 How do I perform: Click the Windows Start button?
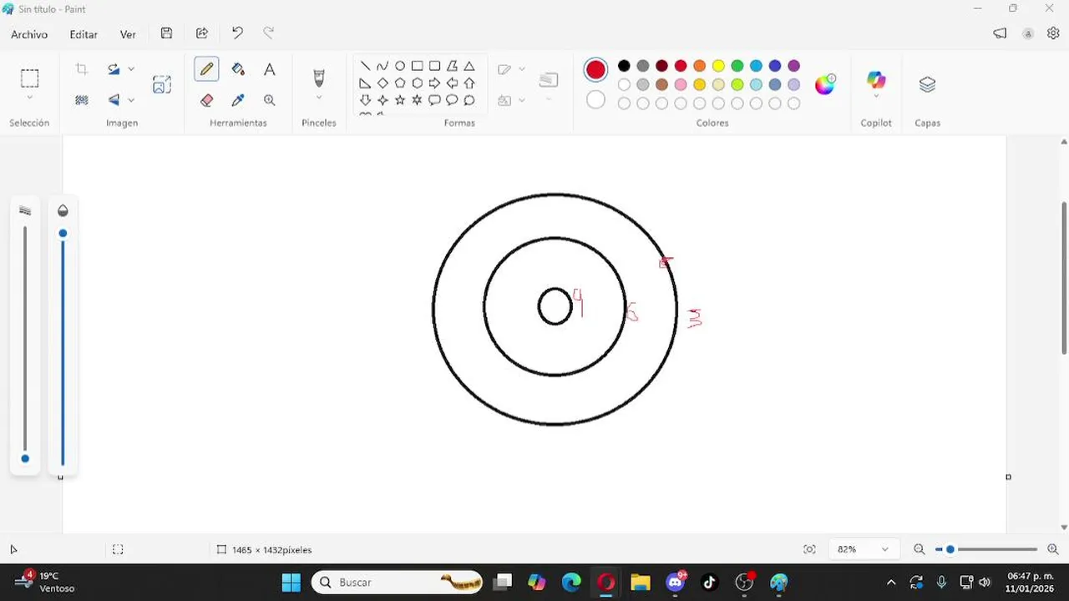click(291, 582)
